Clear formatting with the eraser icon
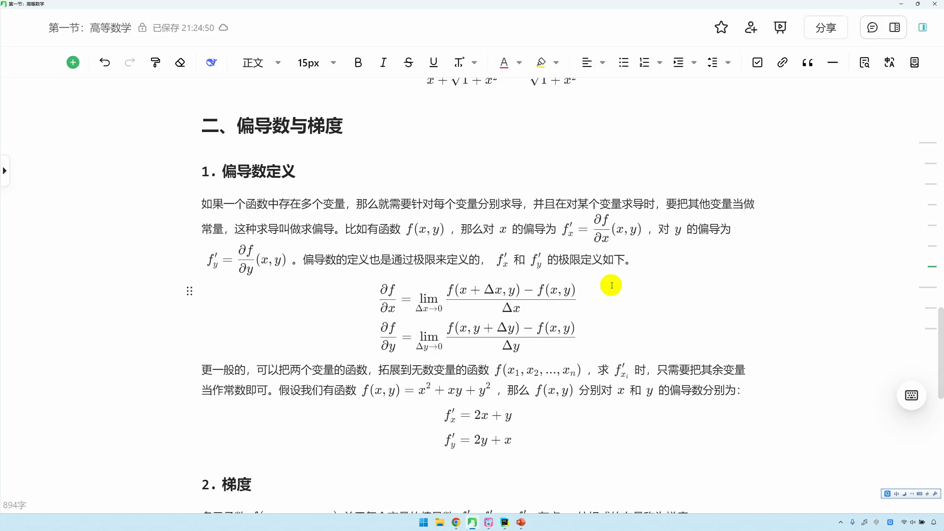944x531 pixels. (180, 62)
